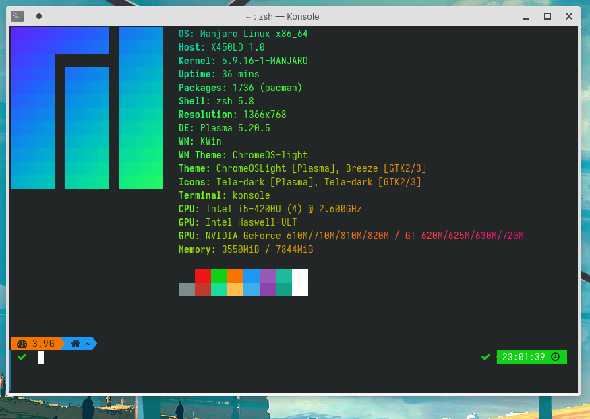Click the 'Icons: Tela-dark [Plasma]' line
The width and height of the screenshot is (590, 419).
click(x=300, y=183)
